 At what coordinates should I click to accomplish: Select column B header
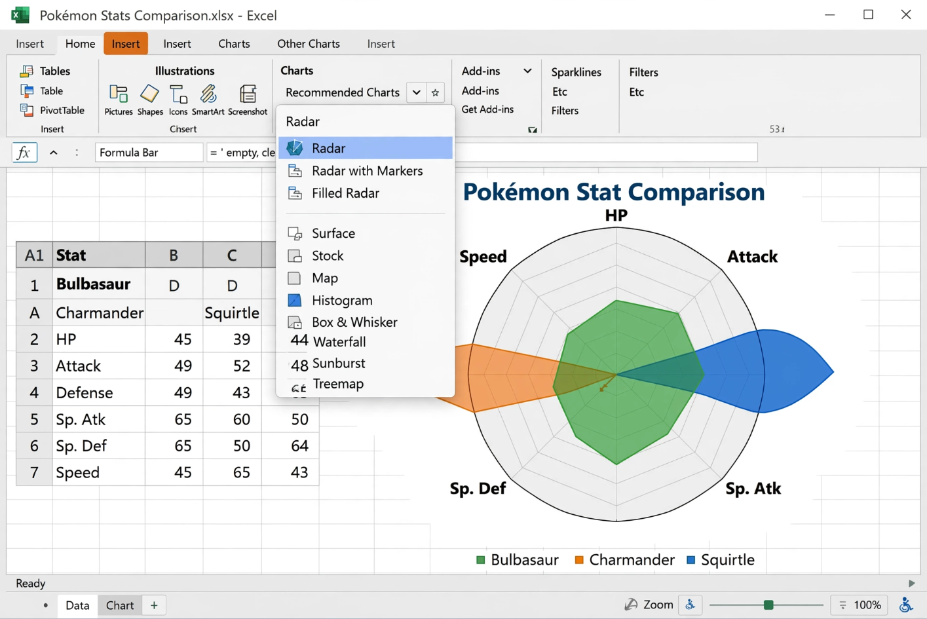click(174, 255)
